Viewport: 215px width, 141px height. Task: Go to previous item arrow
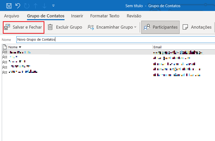(35, 6)
